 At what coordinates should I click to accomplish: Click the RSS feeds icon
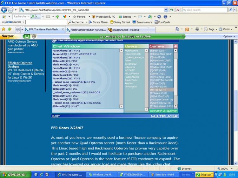pos(187,29)
